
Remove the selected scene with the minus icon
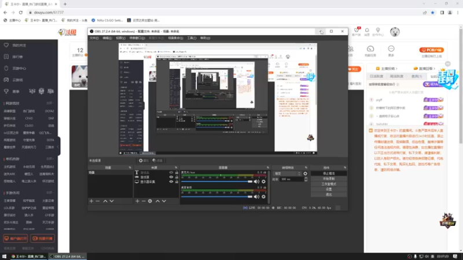coord(98,201)
